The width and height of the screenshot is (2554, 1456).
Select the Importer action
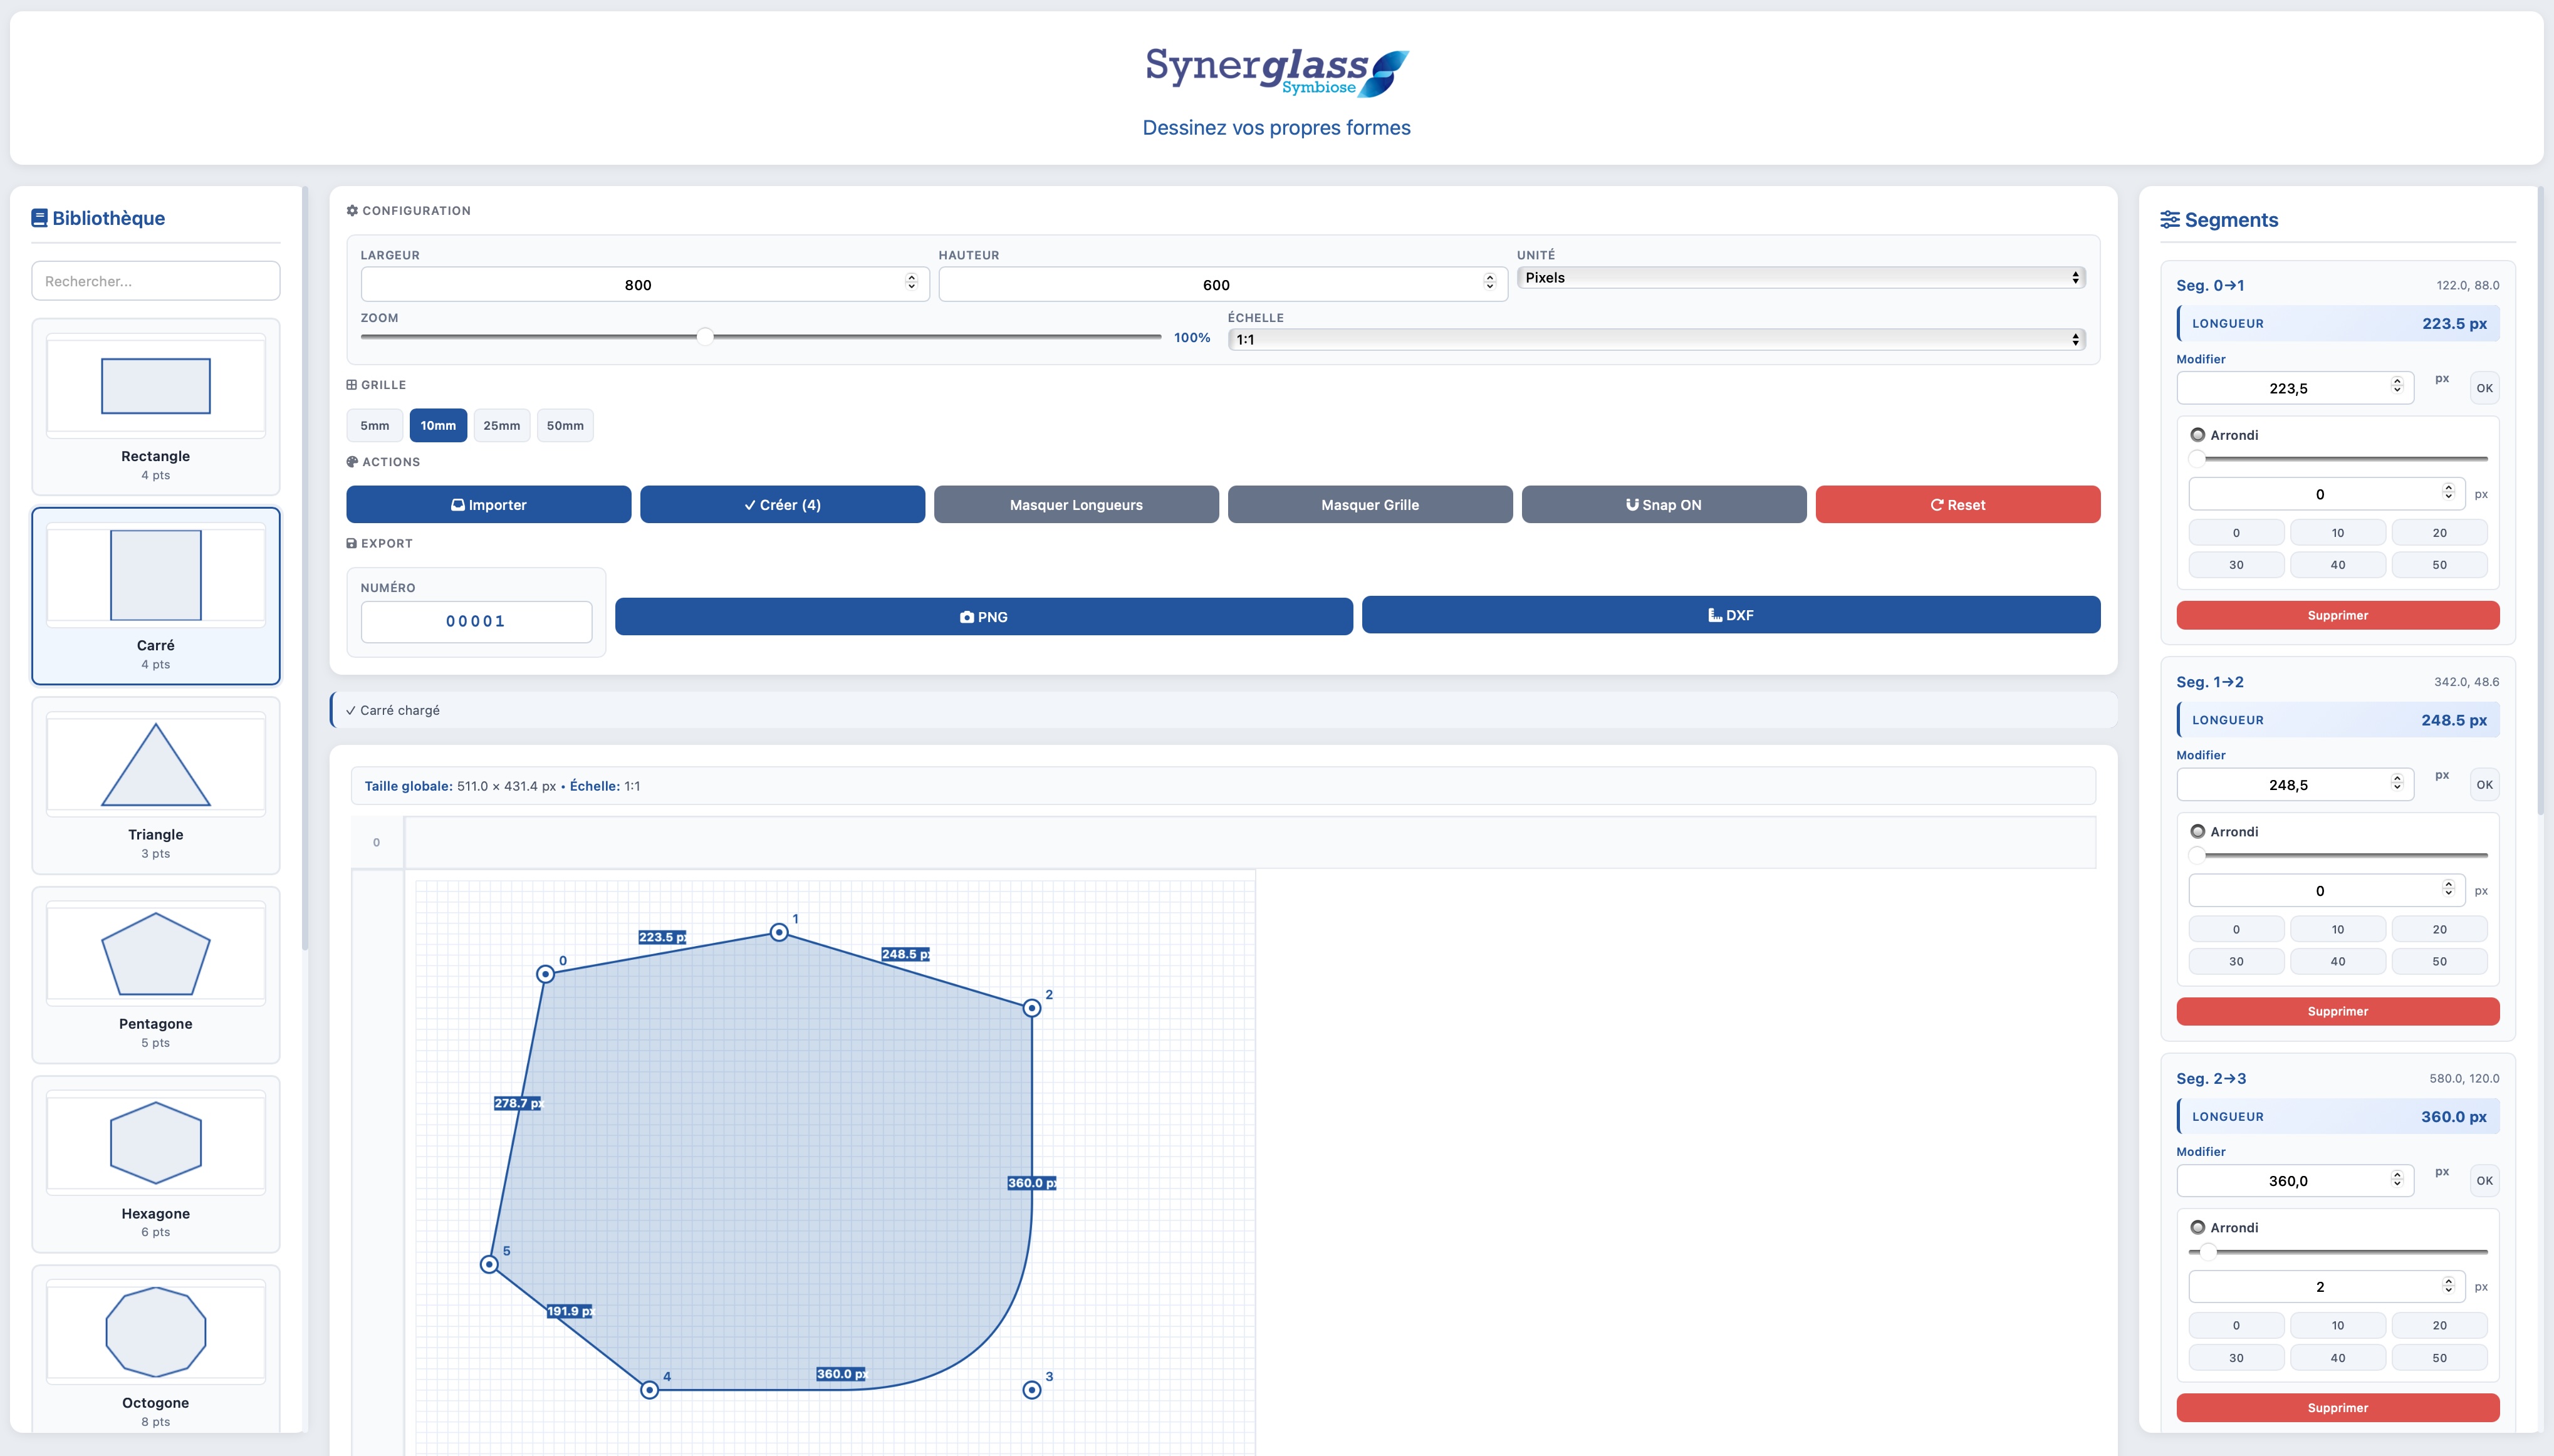(x=488, y=504)
